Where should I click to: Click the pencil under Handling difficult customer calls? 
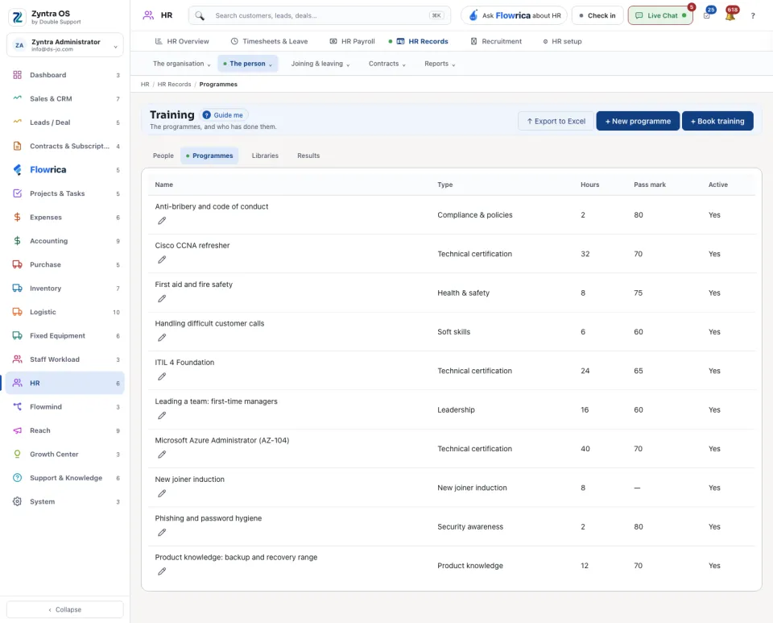pyautogui.click(x=162, y=338)
